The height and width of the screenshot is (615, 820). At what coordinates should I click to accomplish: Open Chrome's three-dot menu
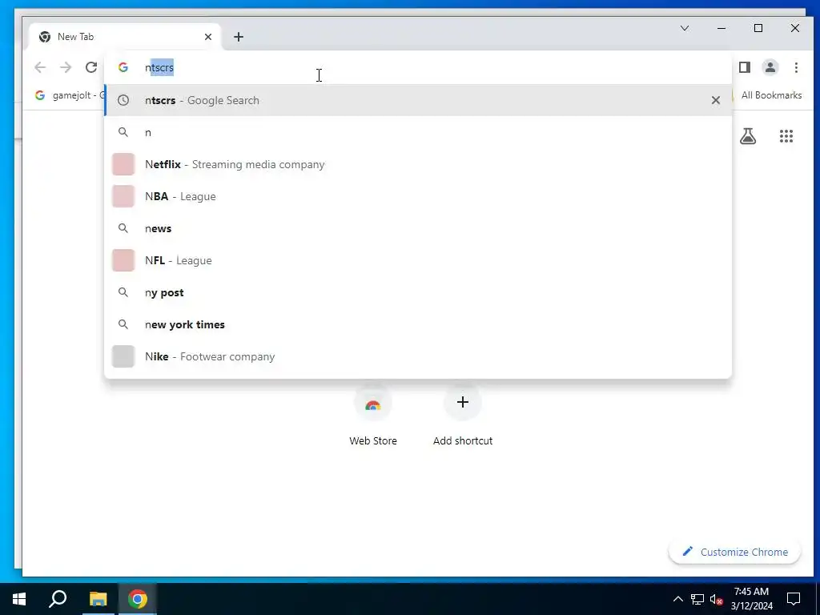pyautogui.click(x=796, y=67)
